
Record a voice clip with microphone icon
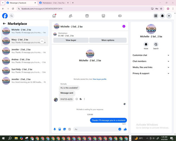point(55,129)
